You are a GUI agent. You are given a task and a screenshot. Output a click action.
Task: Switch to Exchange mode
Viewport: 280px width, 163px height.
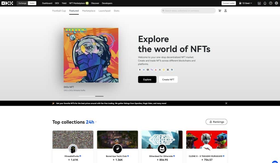tap(22, 3)
